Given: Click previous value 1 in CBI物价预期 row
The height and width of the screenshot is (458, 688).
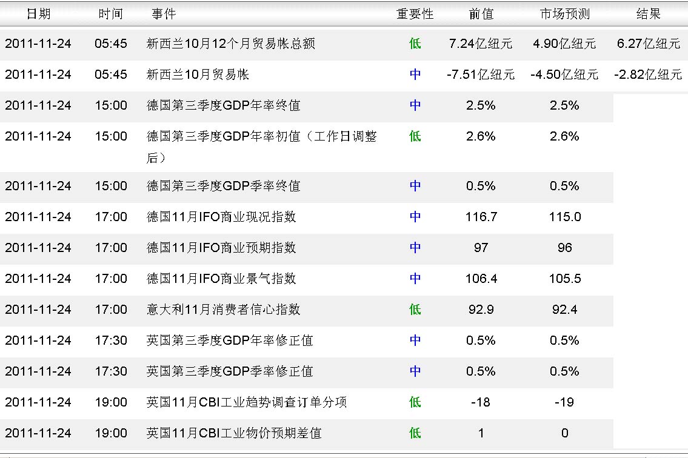Looking at the screenshot, I should pyautogui.click(x=481, y=433).
